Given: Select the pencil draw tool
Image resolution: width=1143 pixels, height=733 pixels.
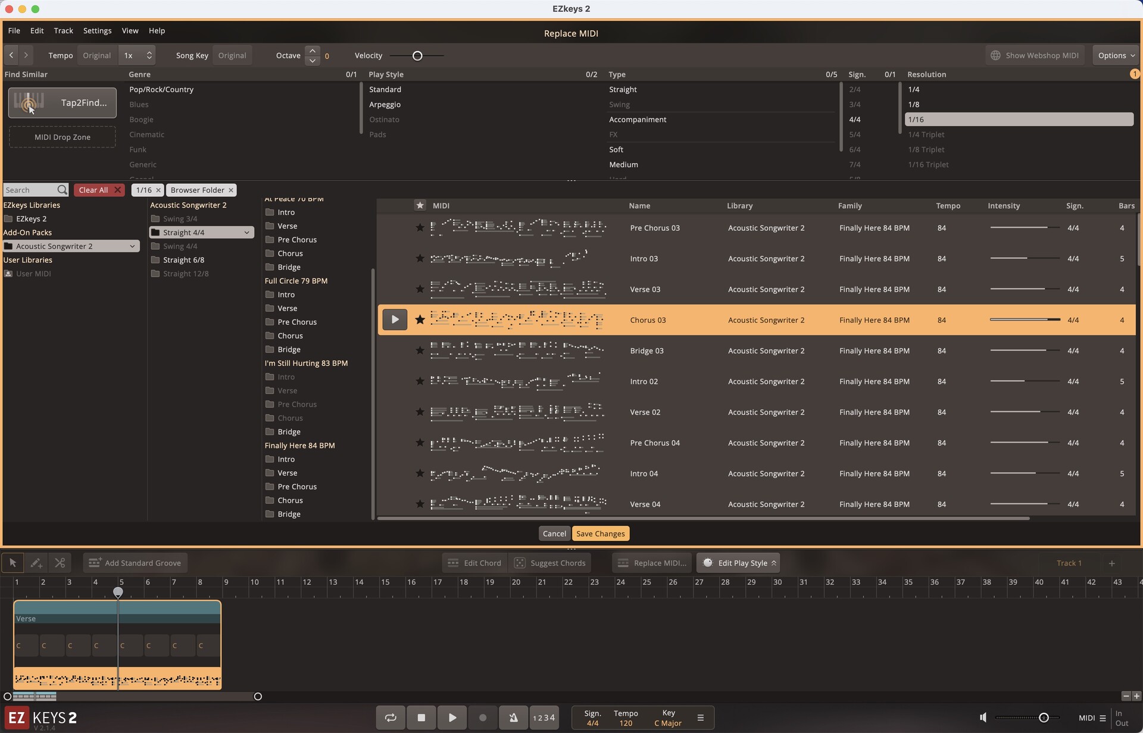Looking at the screenshot, I should point(36,563).
